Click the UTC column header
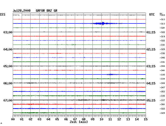 click(152, 15)
